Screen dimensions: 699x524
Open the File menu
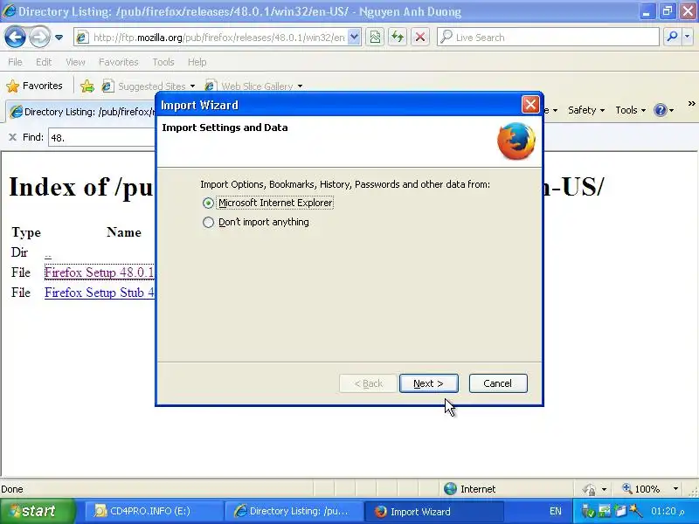click(15, 62)
